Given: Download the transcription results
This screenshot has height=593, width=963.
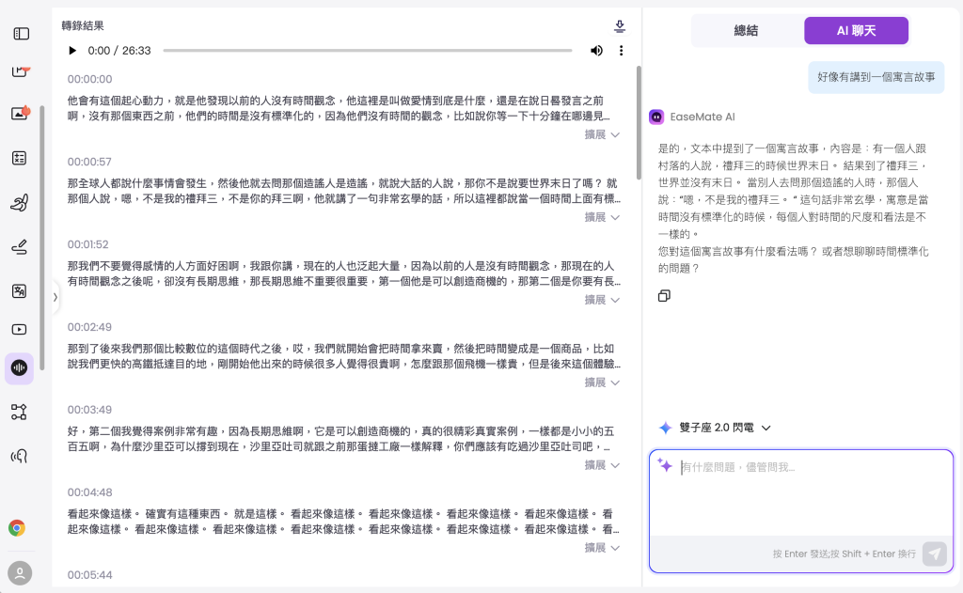Looking at the screenshot, I should 620,27.
